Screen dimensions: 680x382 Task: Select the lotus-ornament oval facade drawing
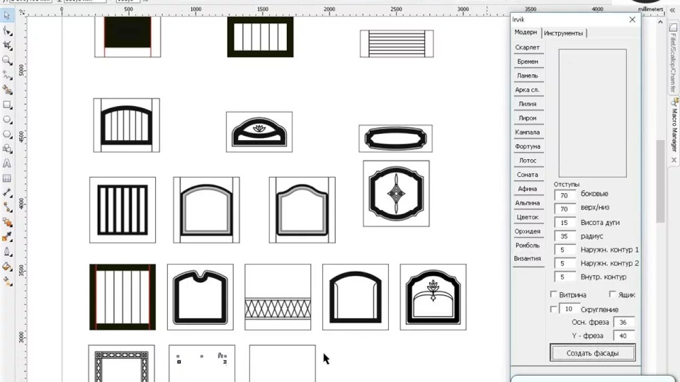coord(259,132)
